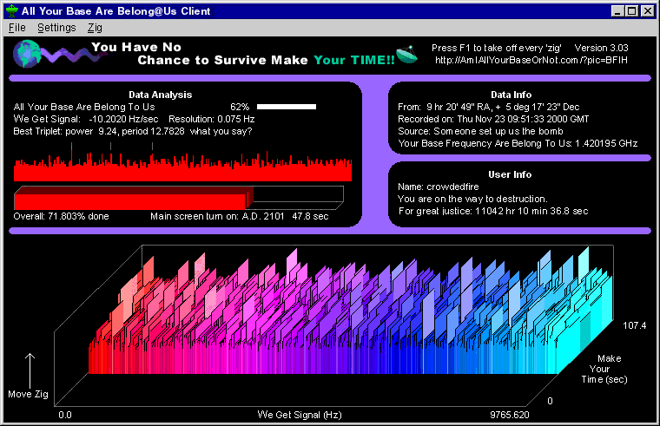Open the AmIAllYourBaseOrNot.com link
Viewport: 660px width, 426px height.
pos(531,60)
